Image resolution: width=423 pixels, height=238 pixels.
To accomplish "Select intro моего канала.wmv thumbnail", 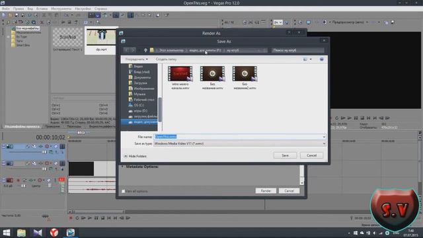I will tap(180, 73).
